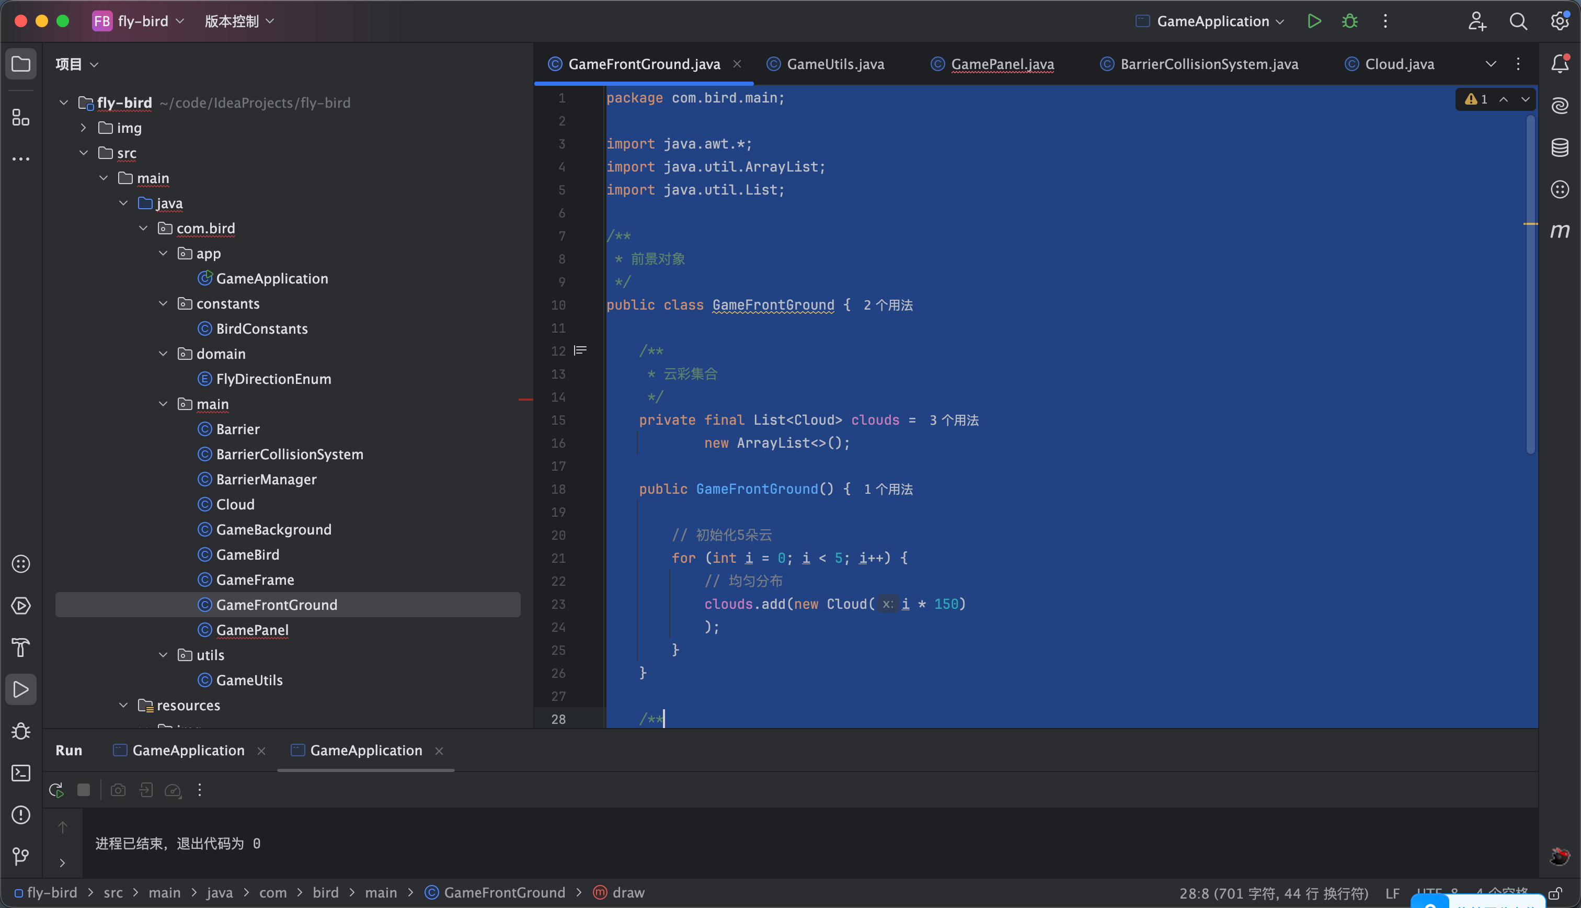The width and height of the screenshot is (1581, 908).
Task: Click the editor tabs more options ellipsis
Action: click(x=1518, y=64)
